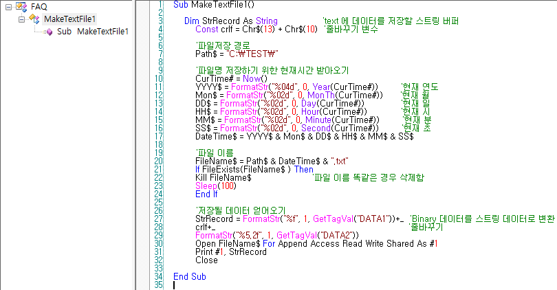Screen dimensions: 557x290
Task: Click the Sleep(100) statement
Action: tap(216, 186)
